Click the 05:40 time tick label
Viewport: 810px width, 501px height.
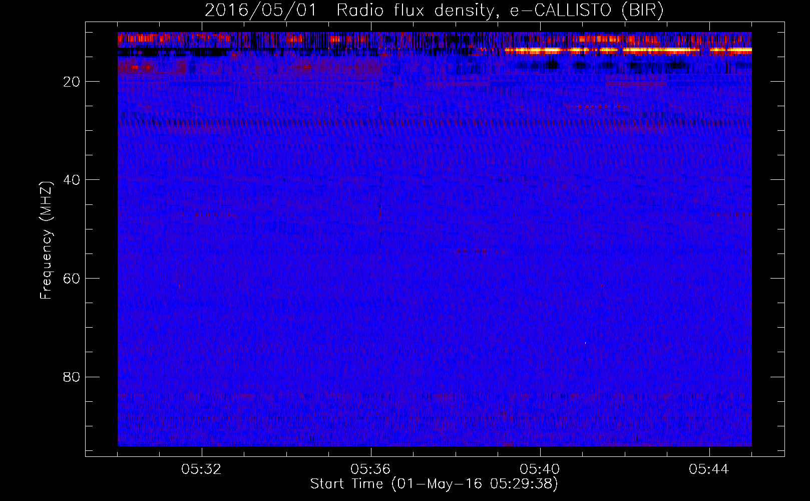(x=540, y=469)
